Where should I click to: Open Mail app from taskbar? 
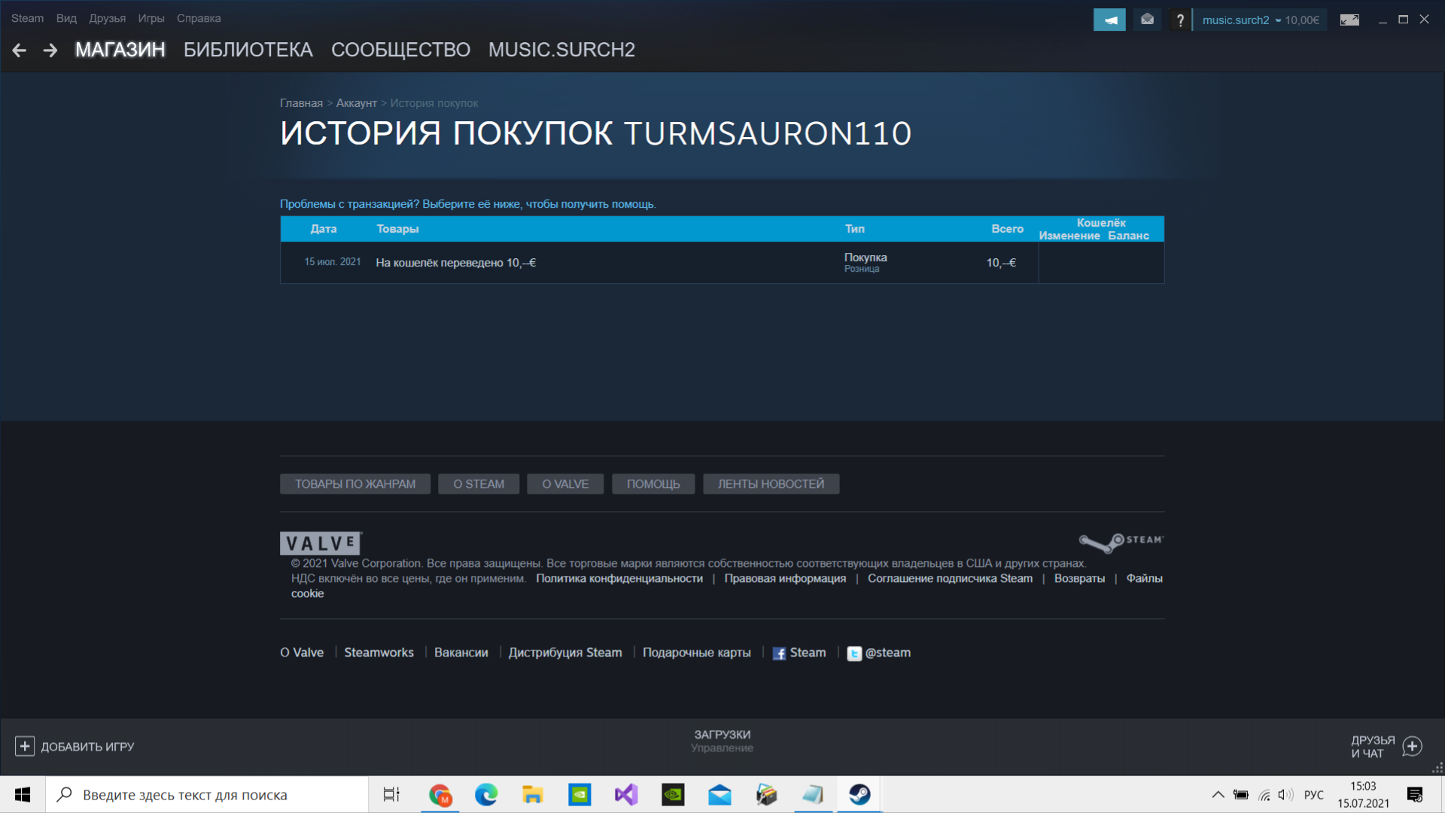(x=719, y=795)
